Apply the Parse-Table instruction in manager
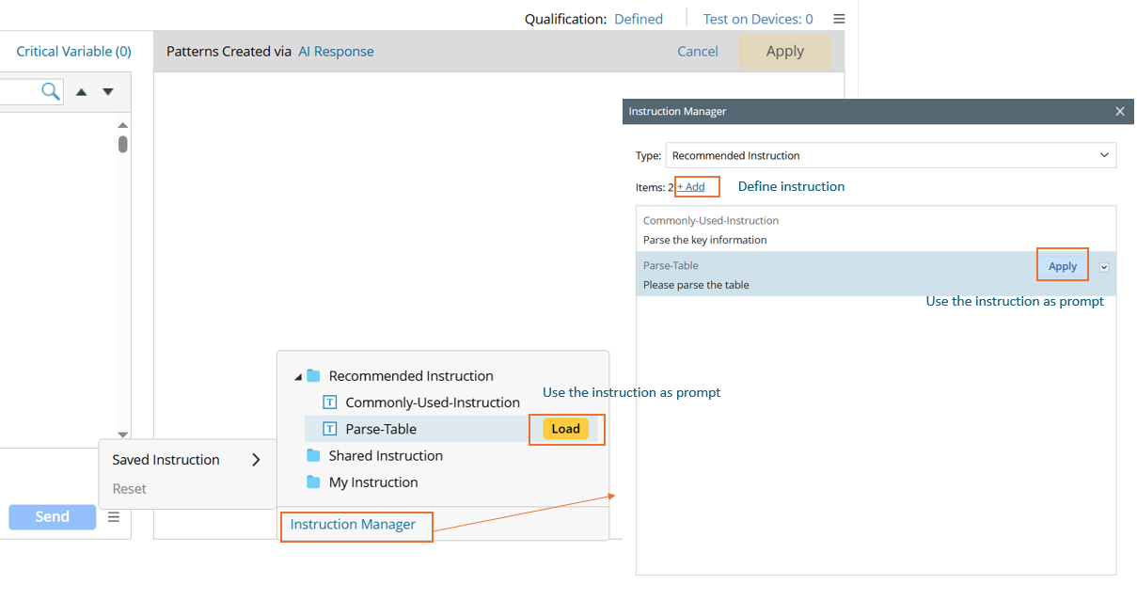Screen dimensions: 1137x600 pyautogui.click(x=1063, y=266)
